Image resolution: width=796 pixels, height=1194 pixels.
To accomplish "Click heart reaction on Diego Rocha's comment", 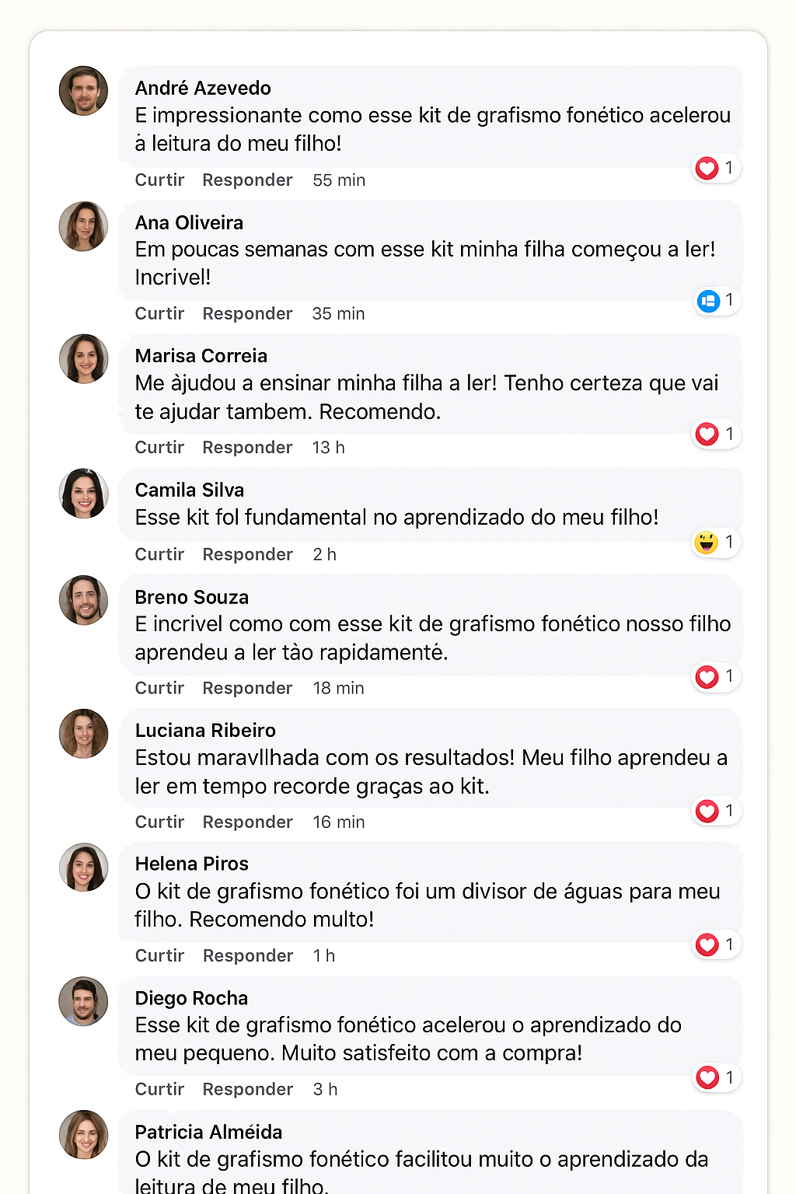I will click(707, 1077).
